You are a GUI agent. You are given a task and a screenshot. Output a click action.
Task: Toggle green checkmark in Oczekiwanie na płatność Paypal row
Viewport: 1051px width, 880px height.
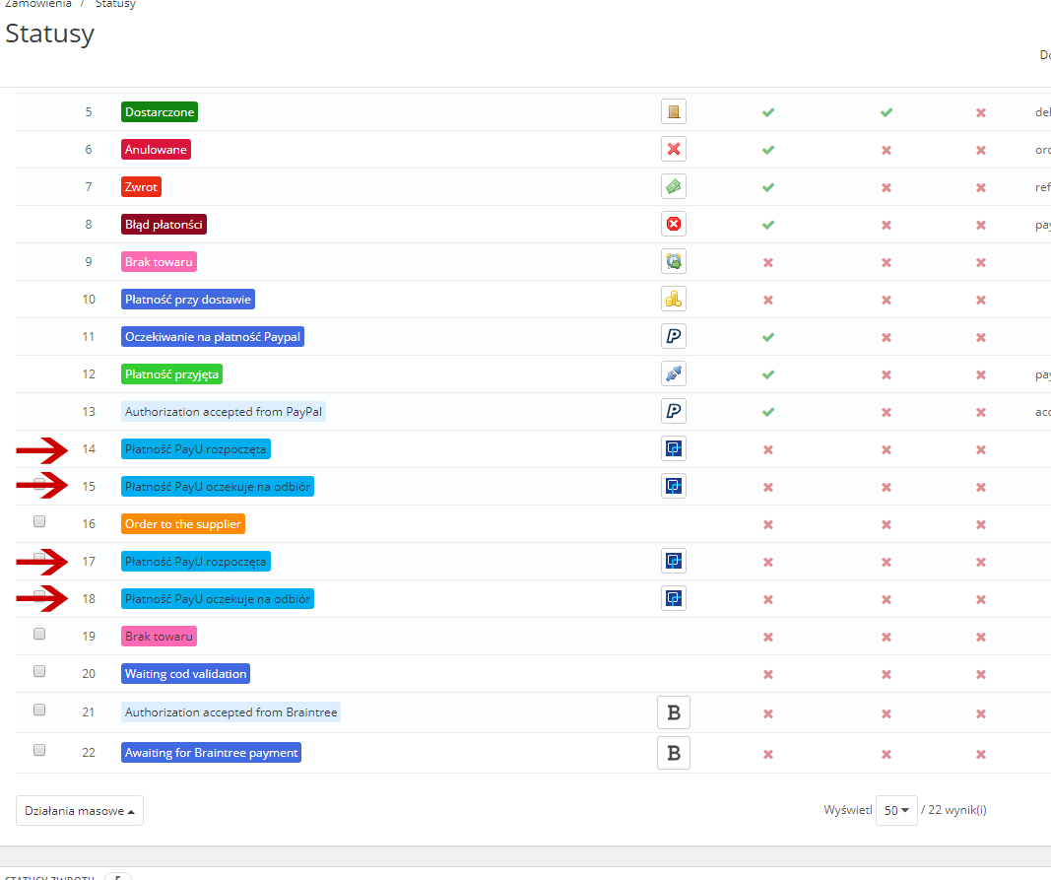pyautogui.click(x=768, y=337)
